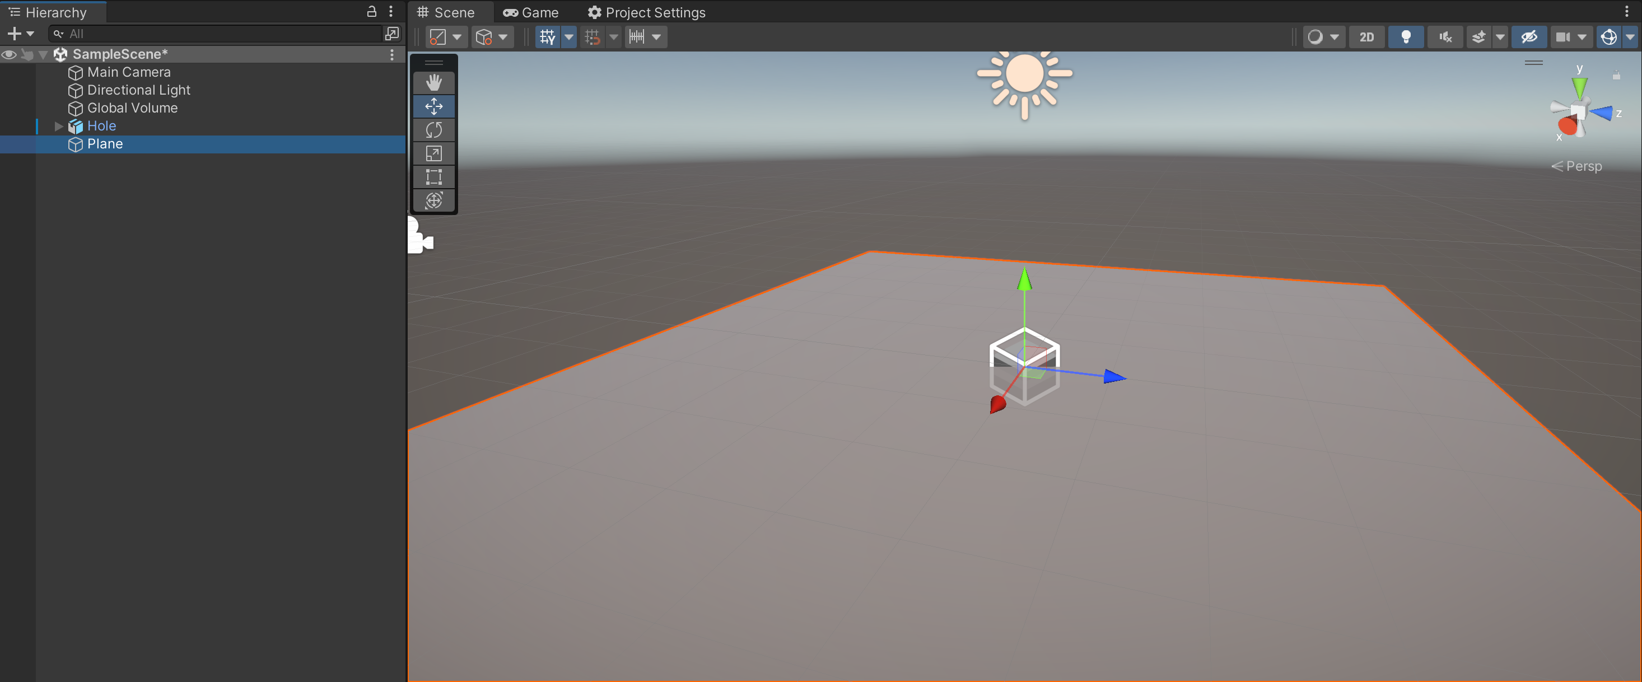Switch to the Game tab
1642x682 pixels.
530,12
